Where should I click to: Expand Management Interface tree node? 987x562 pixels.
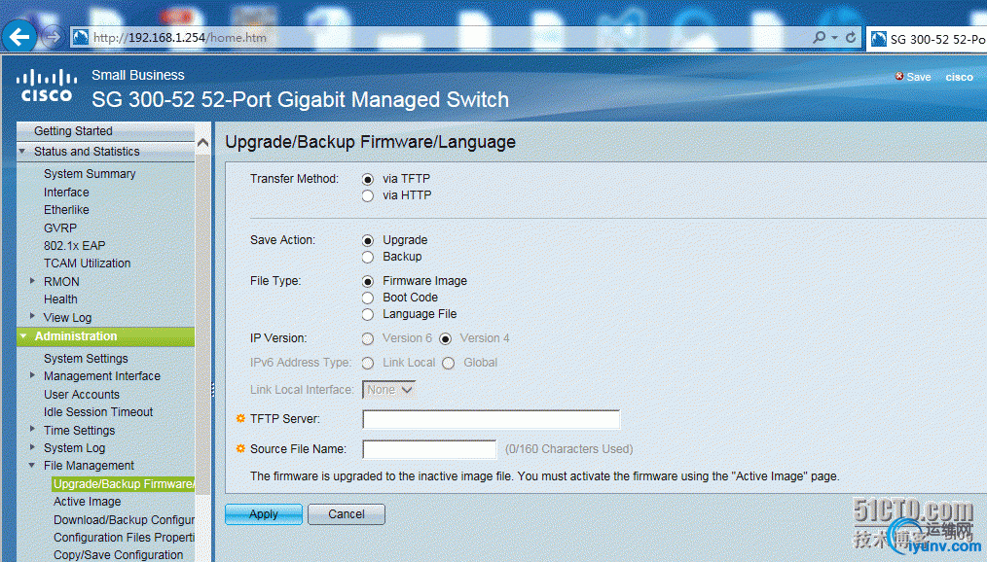32,375
